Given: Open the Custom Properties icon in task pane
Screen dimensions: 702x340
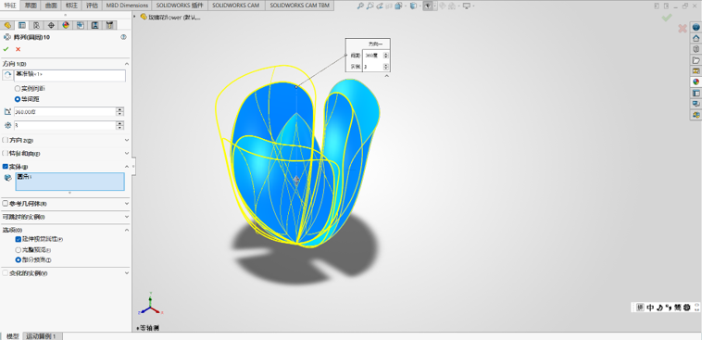Looking at the screenshot, I should pos(696,93).
